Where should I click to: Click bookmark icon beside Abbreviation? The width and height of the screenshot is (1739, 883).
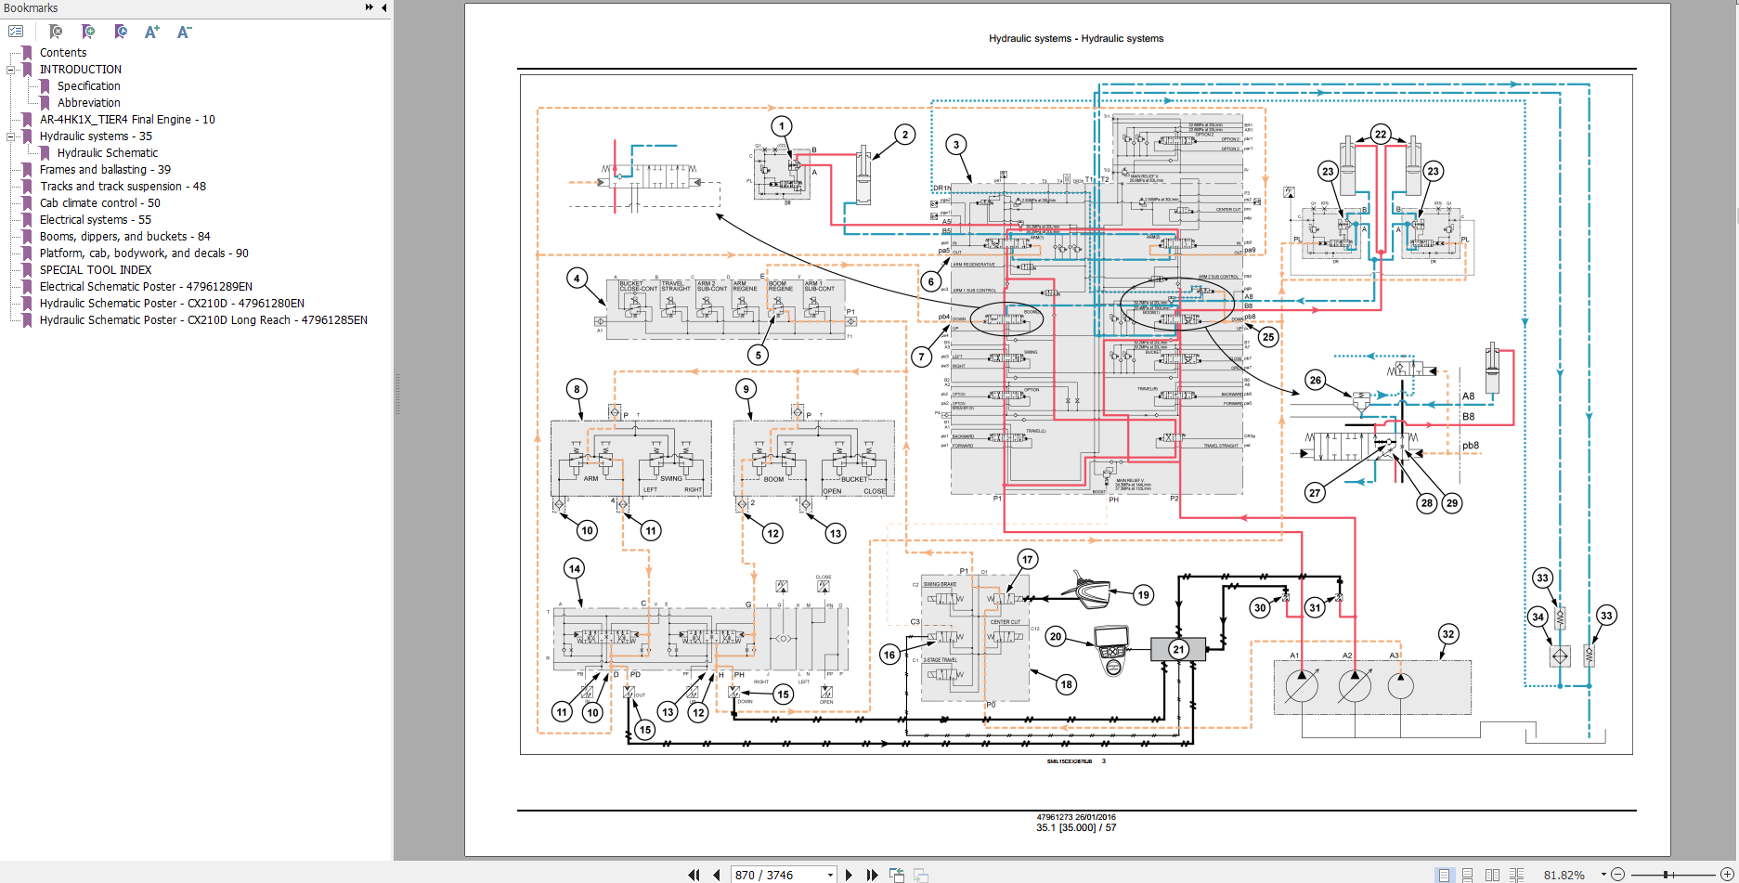[45, 103]
